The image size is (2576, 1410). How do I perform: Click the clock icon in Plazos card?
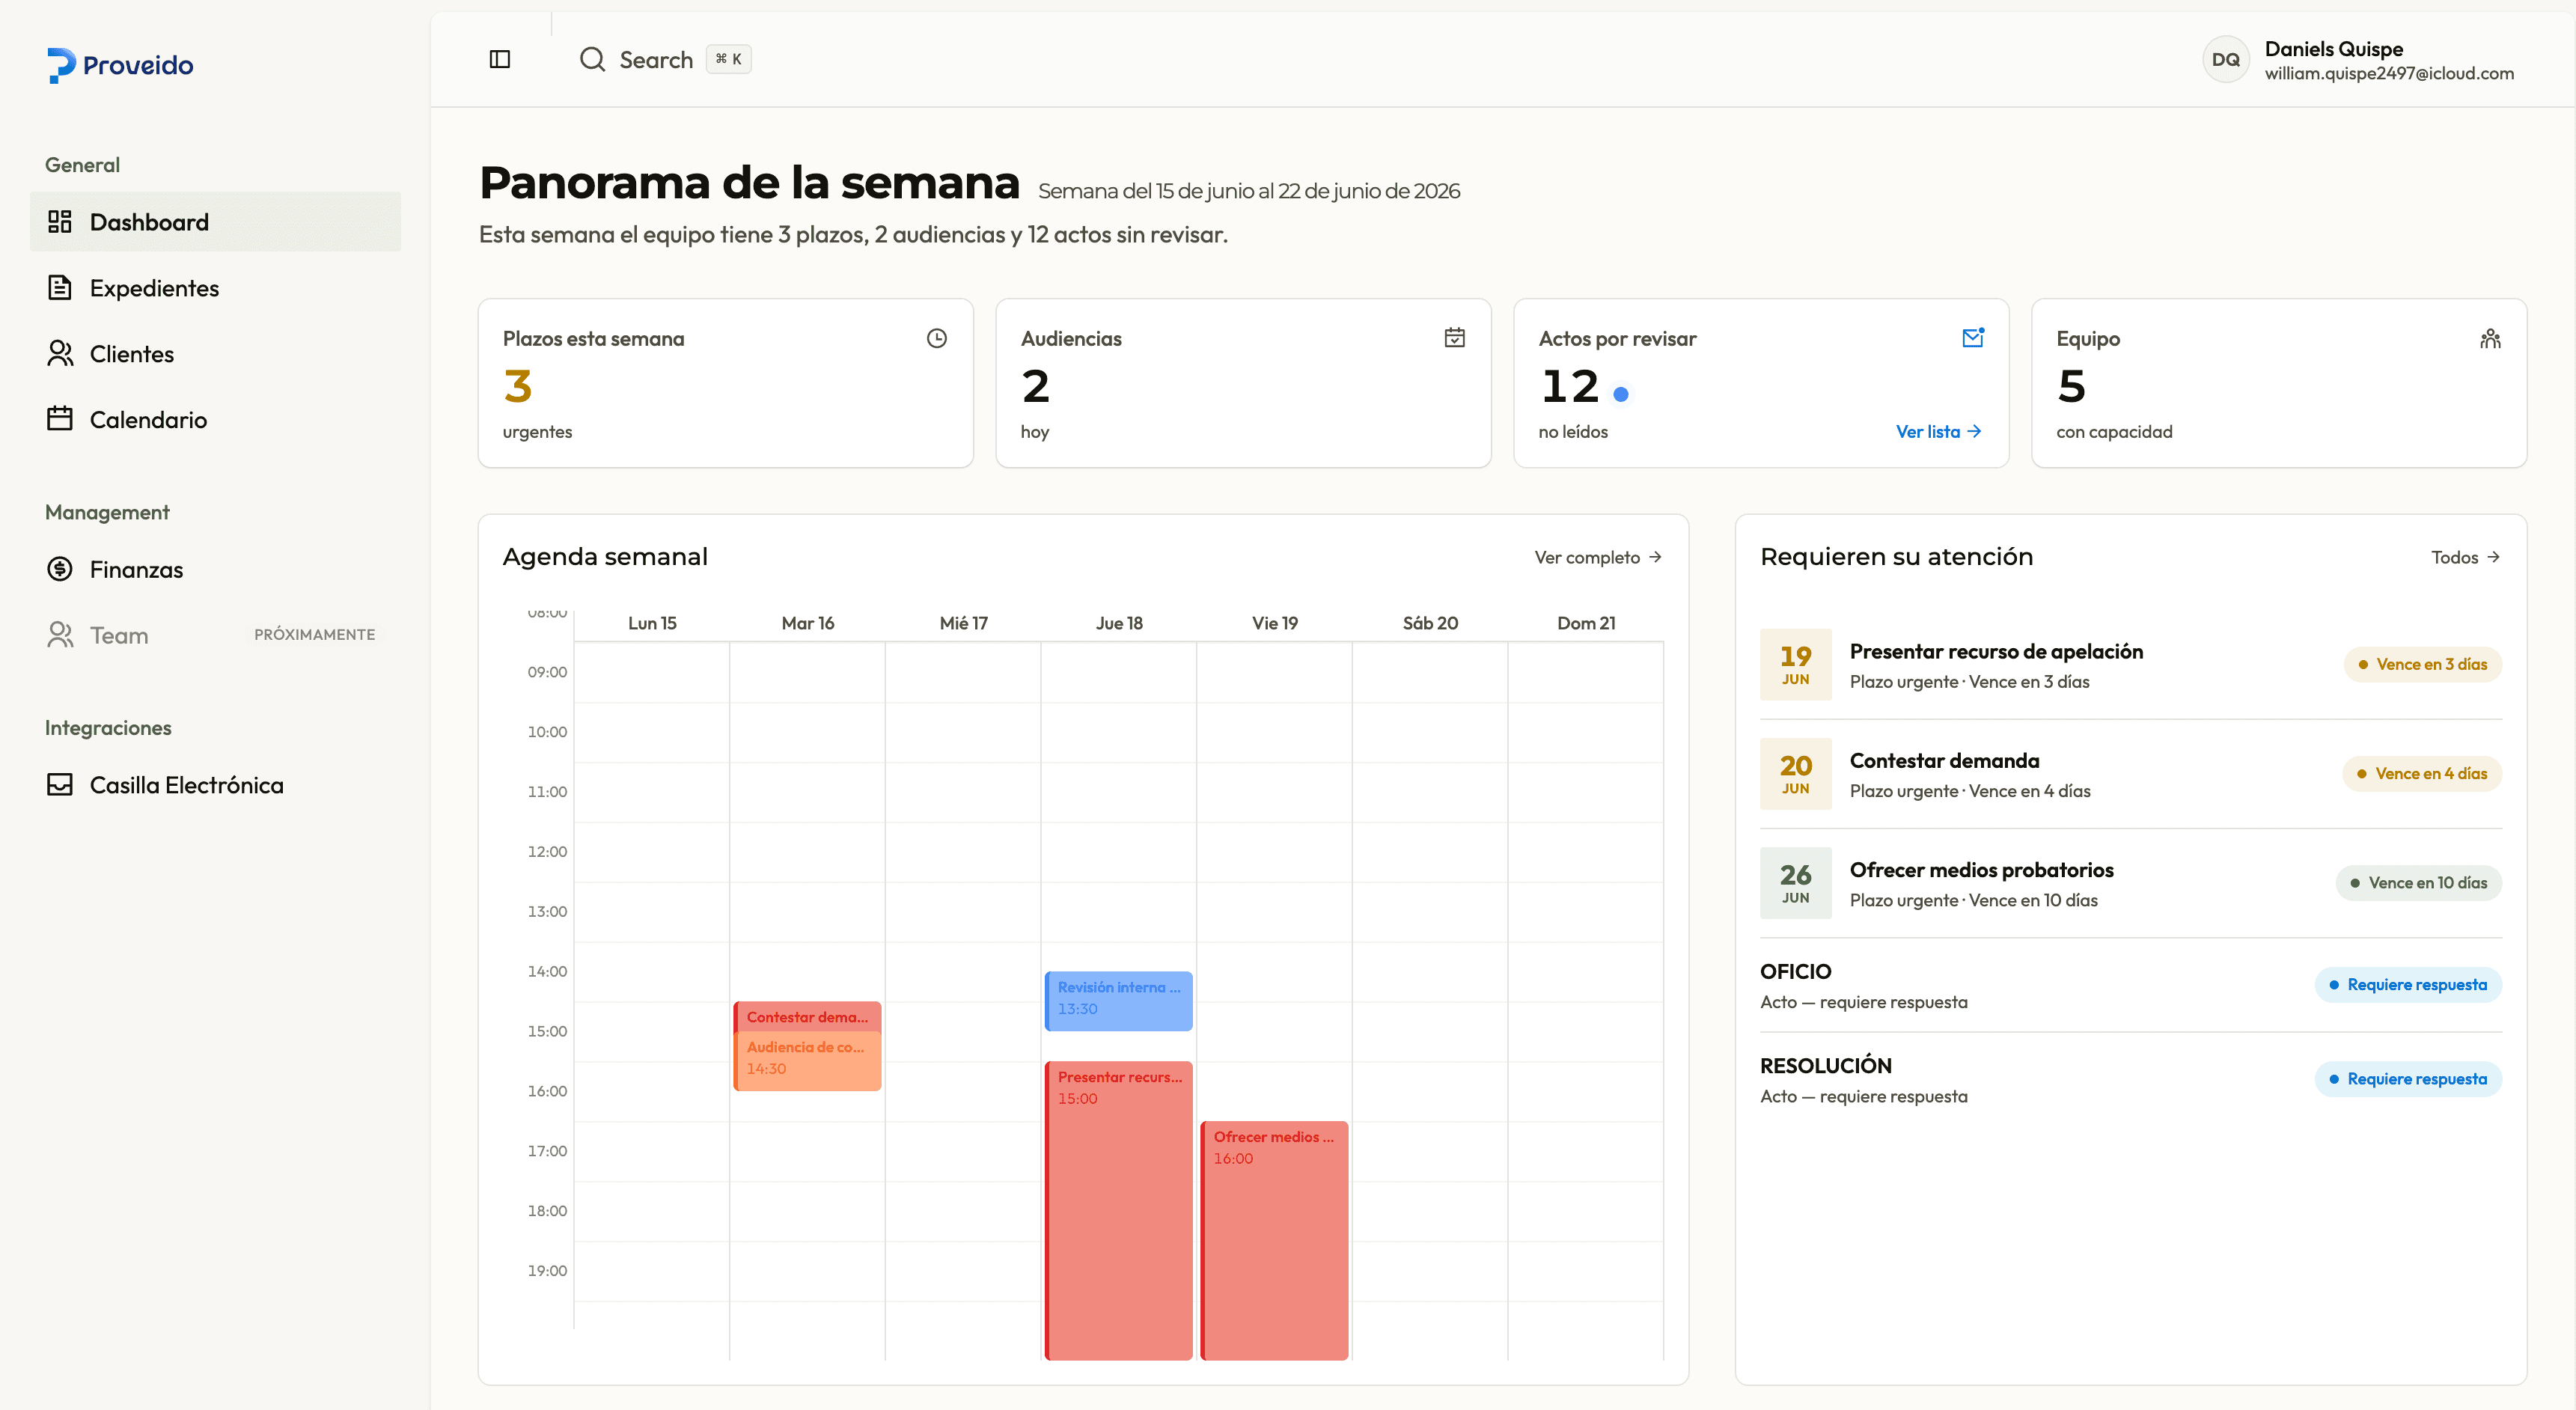click(937, 338)
